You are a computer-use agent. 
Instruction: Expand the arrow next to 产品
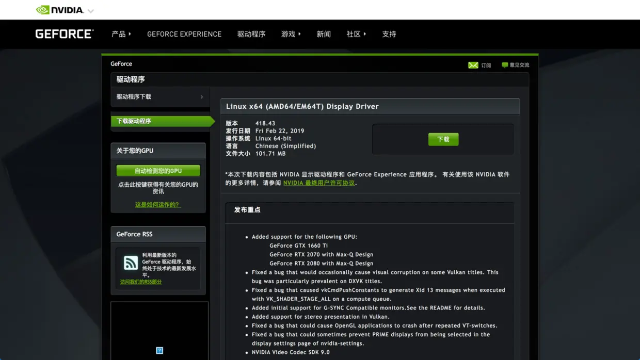click(130, 34)
